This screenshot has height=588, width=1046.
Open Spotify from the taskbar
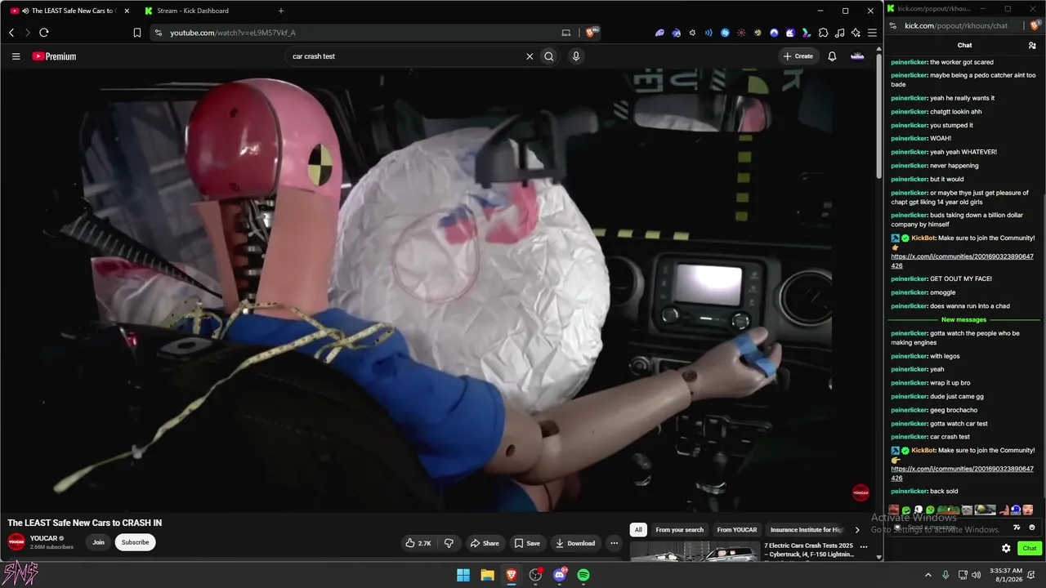tap(583, 575)
